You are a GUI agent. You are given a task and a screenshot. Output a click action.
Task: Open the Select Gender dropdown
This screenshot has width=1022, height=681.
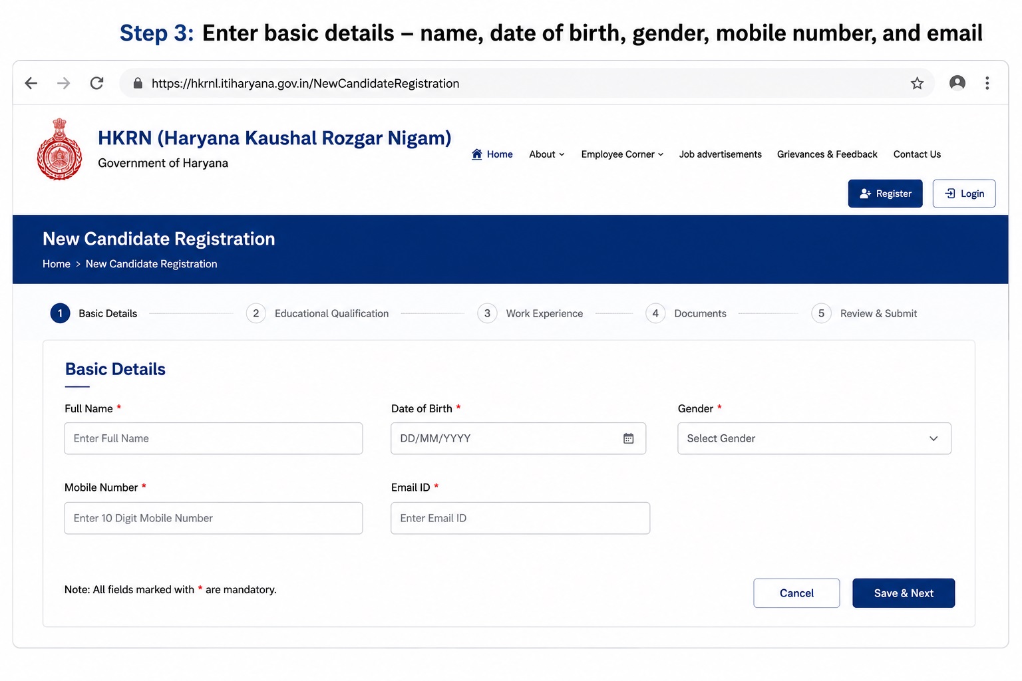pos(814,438)
